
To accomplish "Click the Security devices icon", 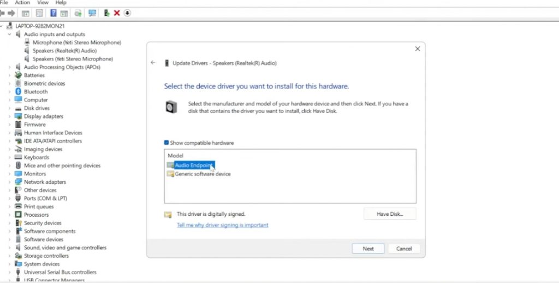I will [x=18, y=223].
